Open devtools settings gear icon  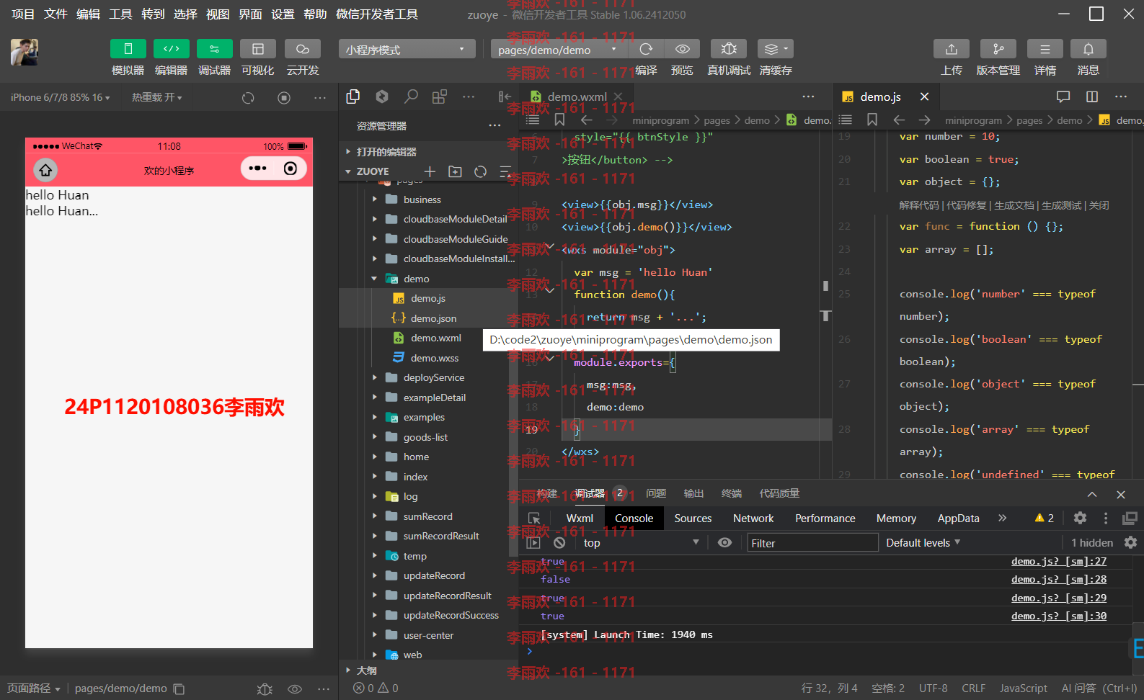coord(1080,519)
